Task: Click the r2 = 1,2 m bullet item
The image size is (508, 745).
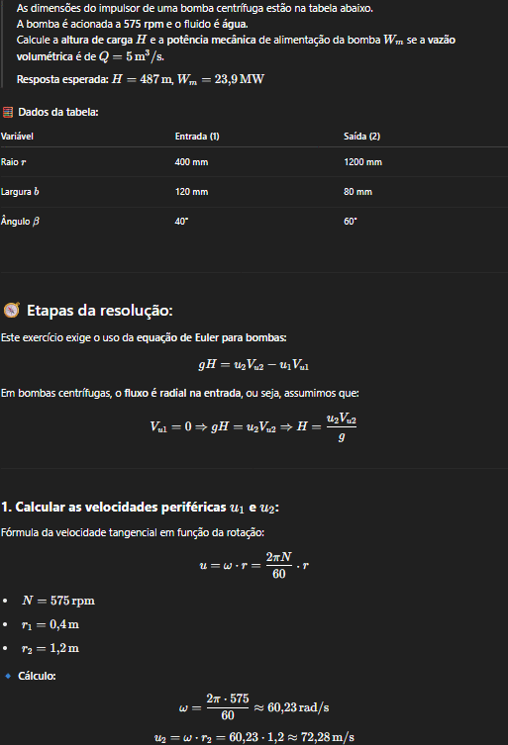Action: (x=50, y=649)
